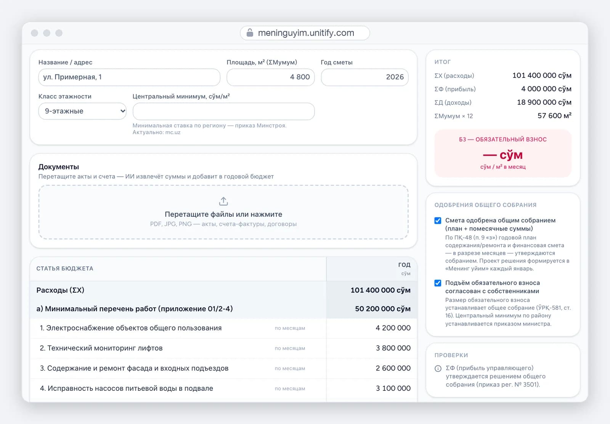Click the meninguyim.unitify.com address bar

click(305, 33)
